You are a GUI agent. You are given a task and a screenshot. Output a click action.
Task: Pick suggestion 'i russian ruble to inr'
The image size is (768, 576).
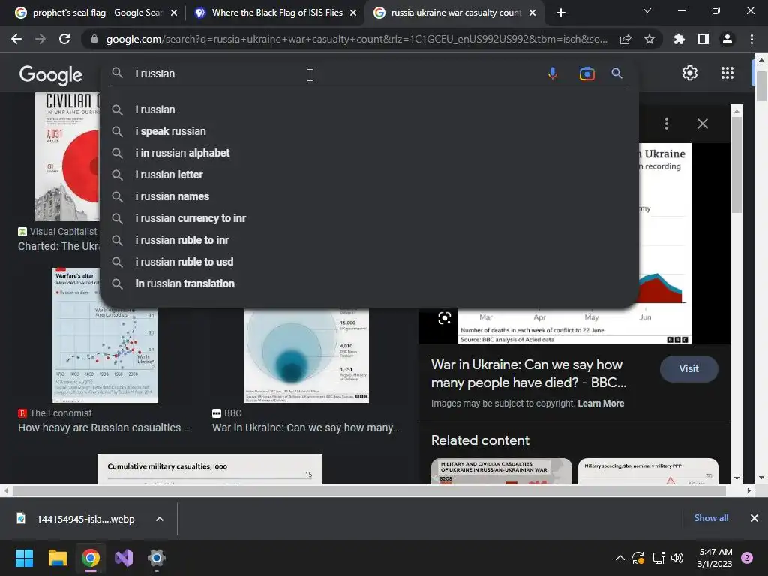click(x=369, y=240)
